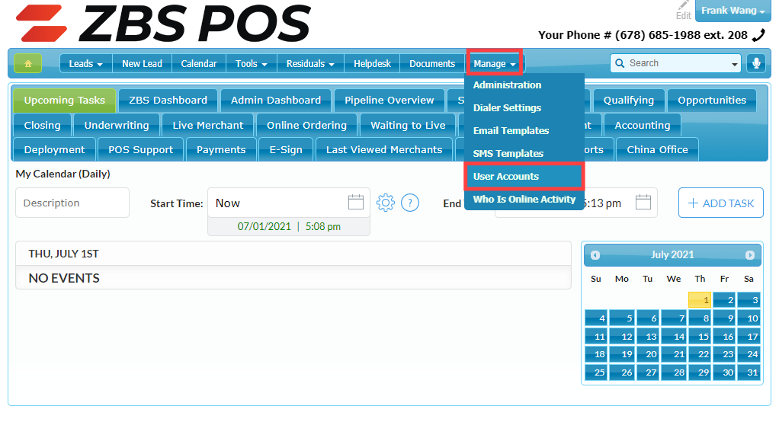779x422 pixels.
Task: Open Dialer Settings menu item
Action: click(507, 107)
